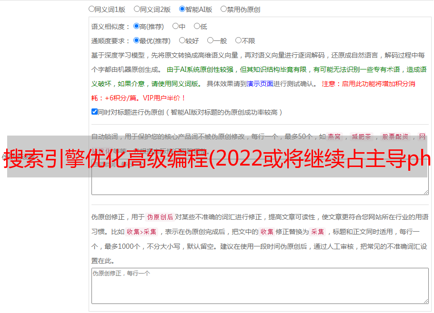Set 语义相似度 to 高(推荐)
434x313 pixels.
[136, 26]
